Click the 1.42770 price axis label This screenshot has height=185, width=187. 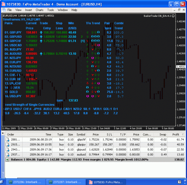point(181,29)
